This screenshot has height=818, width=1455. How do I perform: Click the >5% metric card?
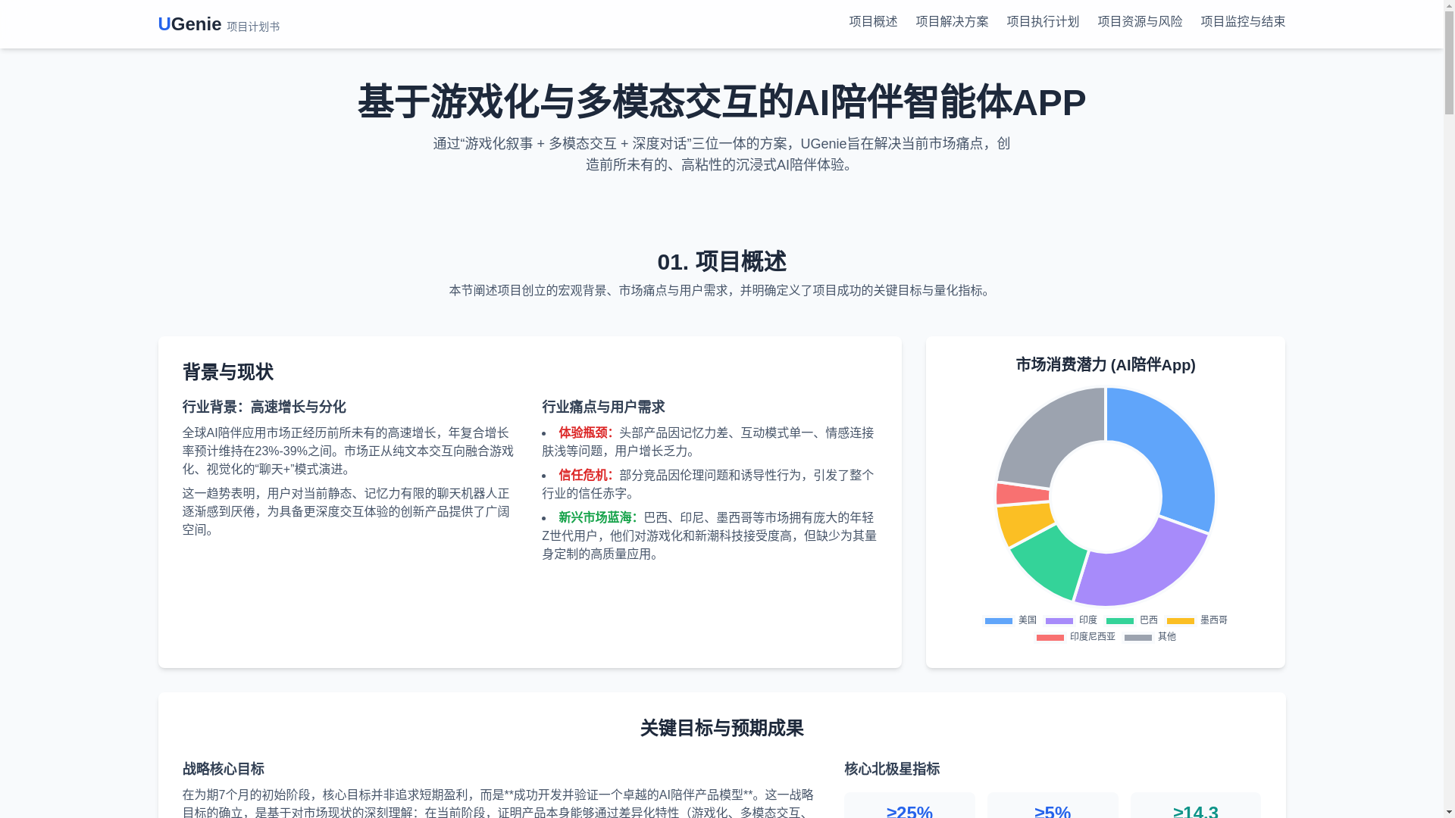click(x=1053, y=806)
